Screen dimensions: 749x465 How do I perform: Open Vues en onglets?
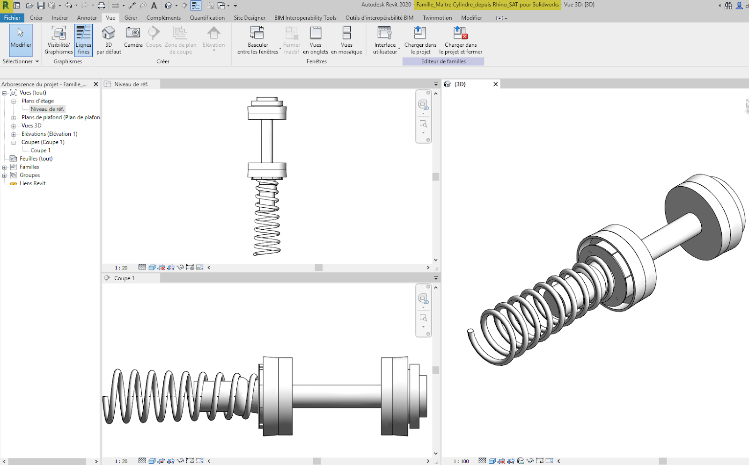[316, 39]
